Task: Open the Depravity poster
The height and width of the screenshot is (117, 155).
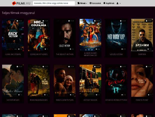Action: point(116,81)
